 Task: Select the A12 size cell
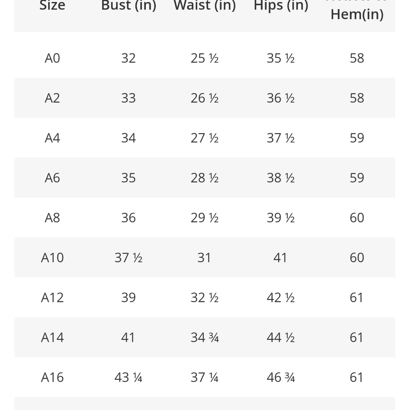pyautogui.click(x=52, y=297)
